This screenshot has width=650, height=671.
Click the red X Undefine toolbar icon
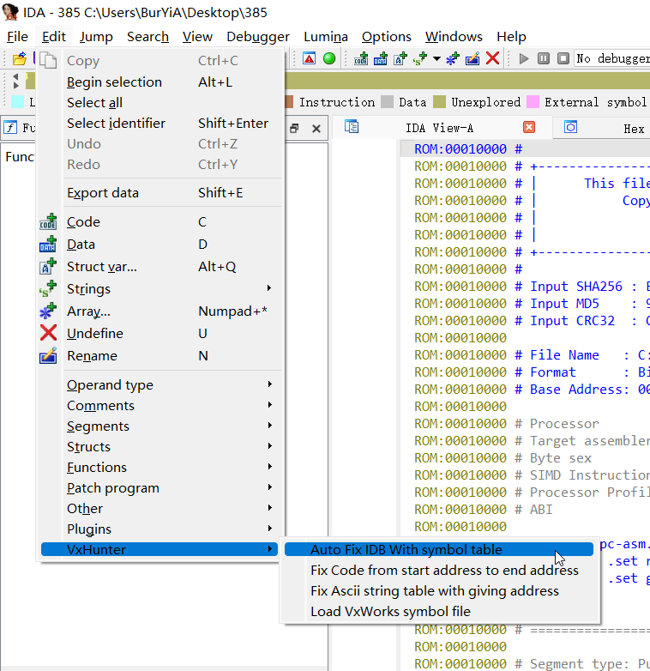tap(492, 58)
